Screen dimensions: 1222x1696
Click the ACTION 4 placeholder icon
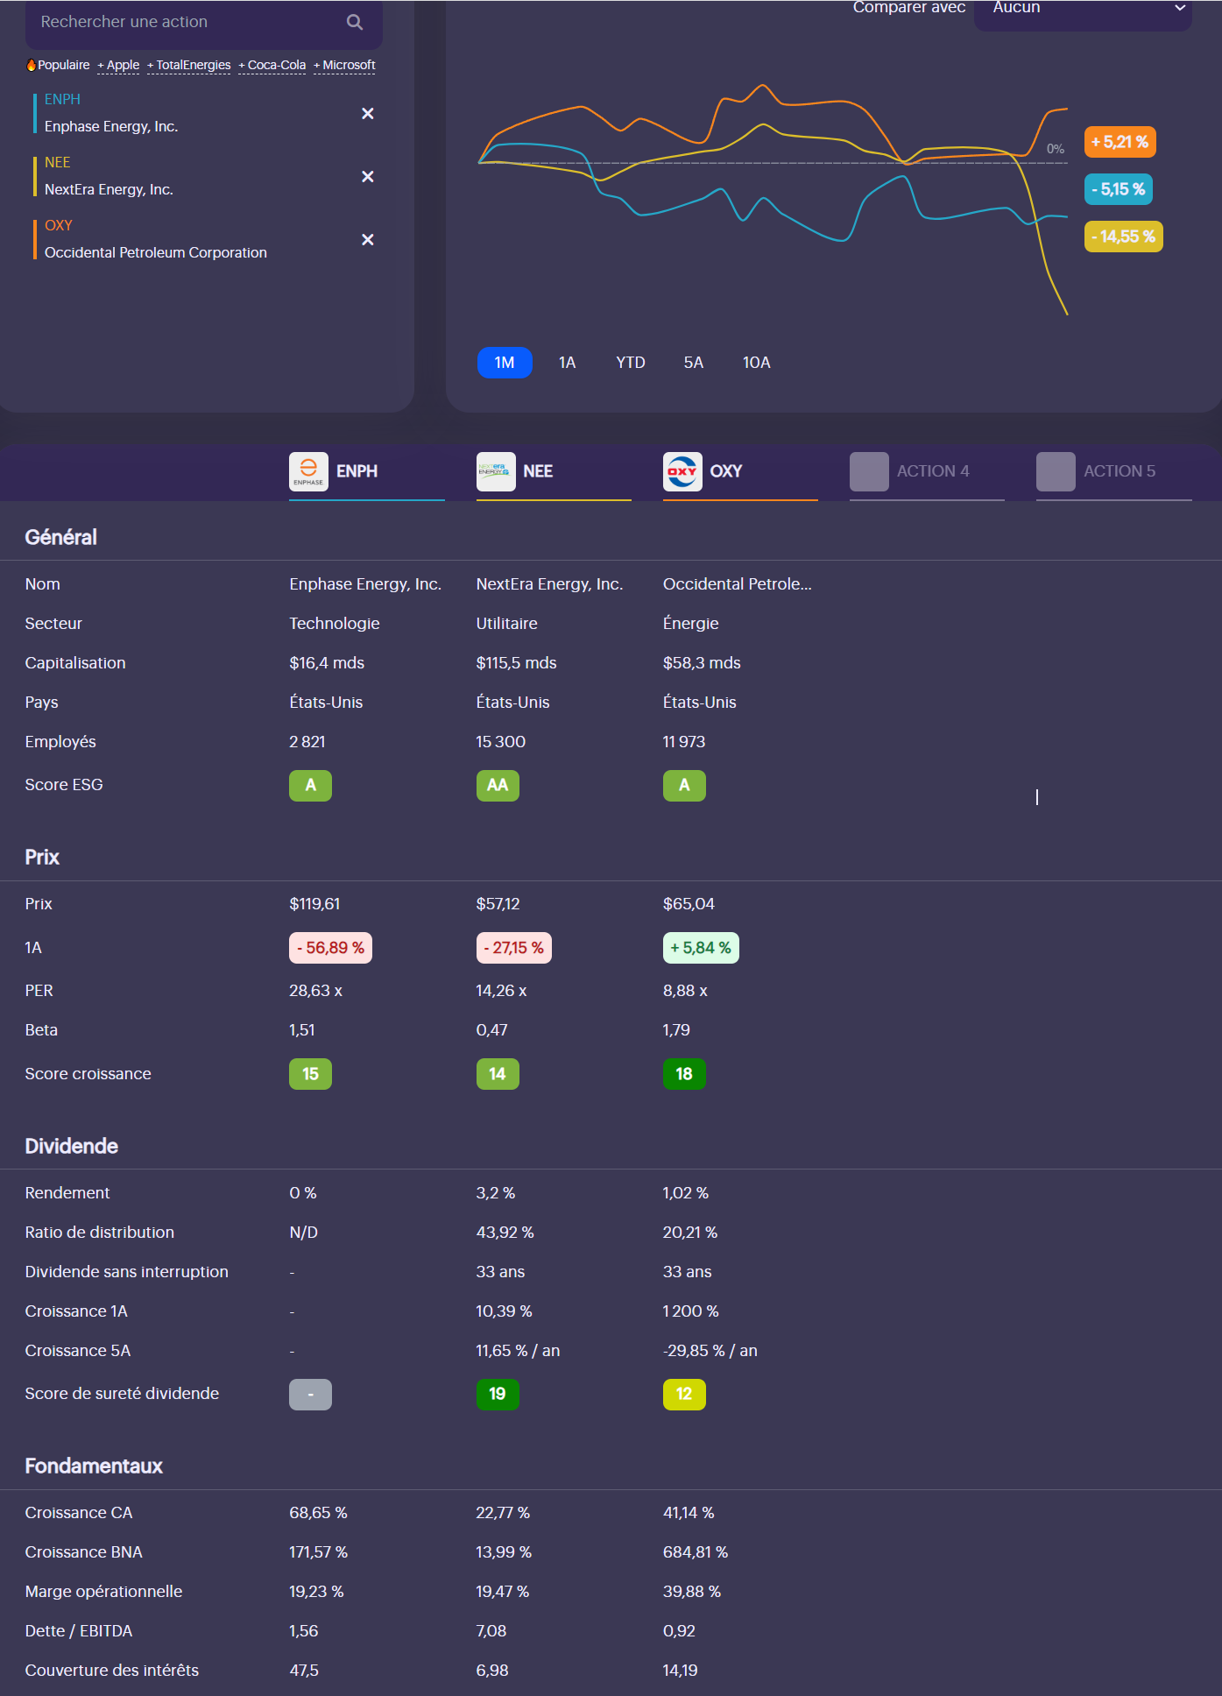869,471
